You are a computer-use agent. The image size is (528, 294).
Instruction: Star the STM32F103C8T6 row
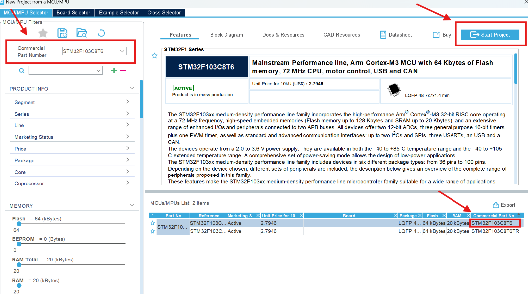[x=153, y=223]
